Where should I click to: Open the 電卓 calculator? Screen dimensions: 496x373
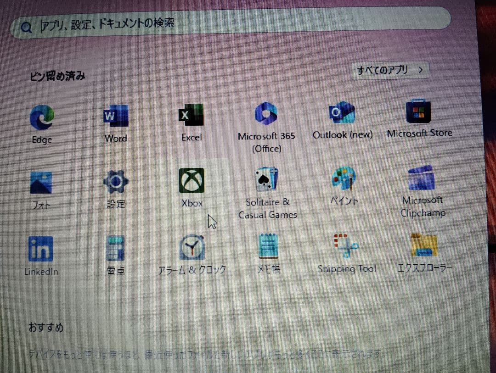coord(115,248)
